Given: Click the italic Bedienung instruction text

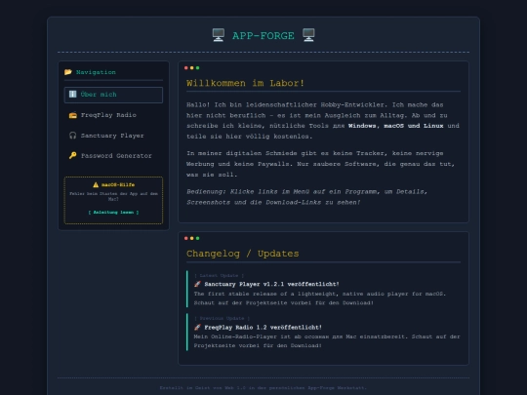Looking at the screenshot, I should [306, 197].
